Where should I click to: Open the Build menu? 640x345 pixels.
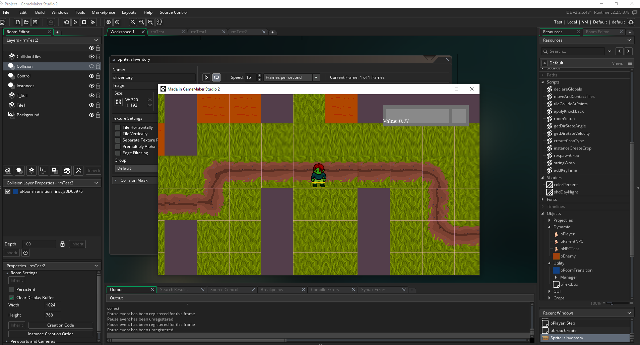40,12
